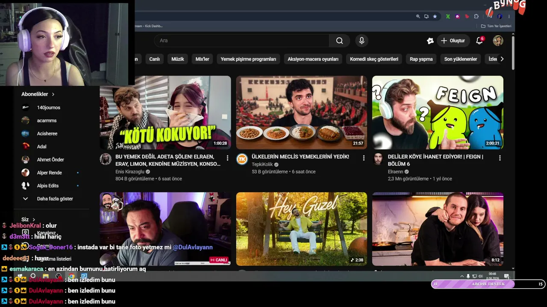Click the Enis Kirazoglu channel avatar
Image resolution: width=547 pixels, height=307 pixels.
106,159
